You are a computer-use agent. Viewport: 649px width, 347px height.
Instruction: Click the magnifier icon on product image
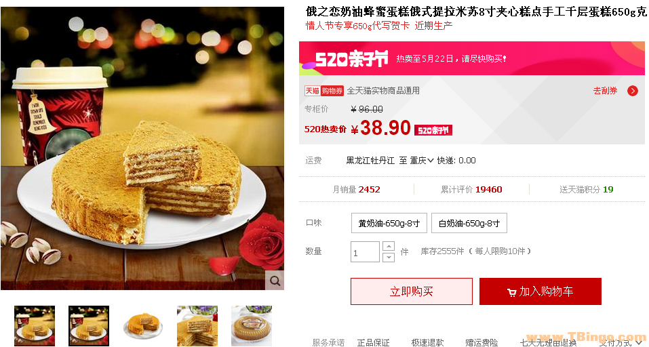[x=275, y=281]
